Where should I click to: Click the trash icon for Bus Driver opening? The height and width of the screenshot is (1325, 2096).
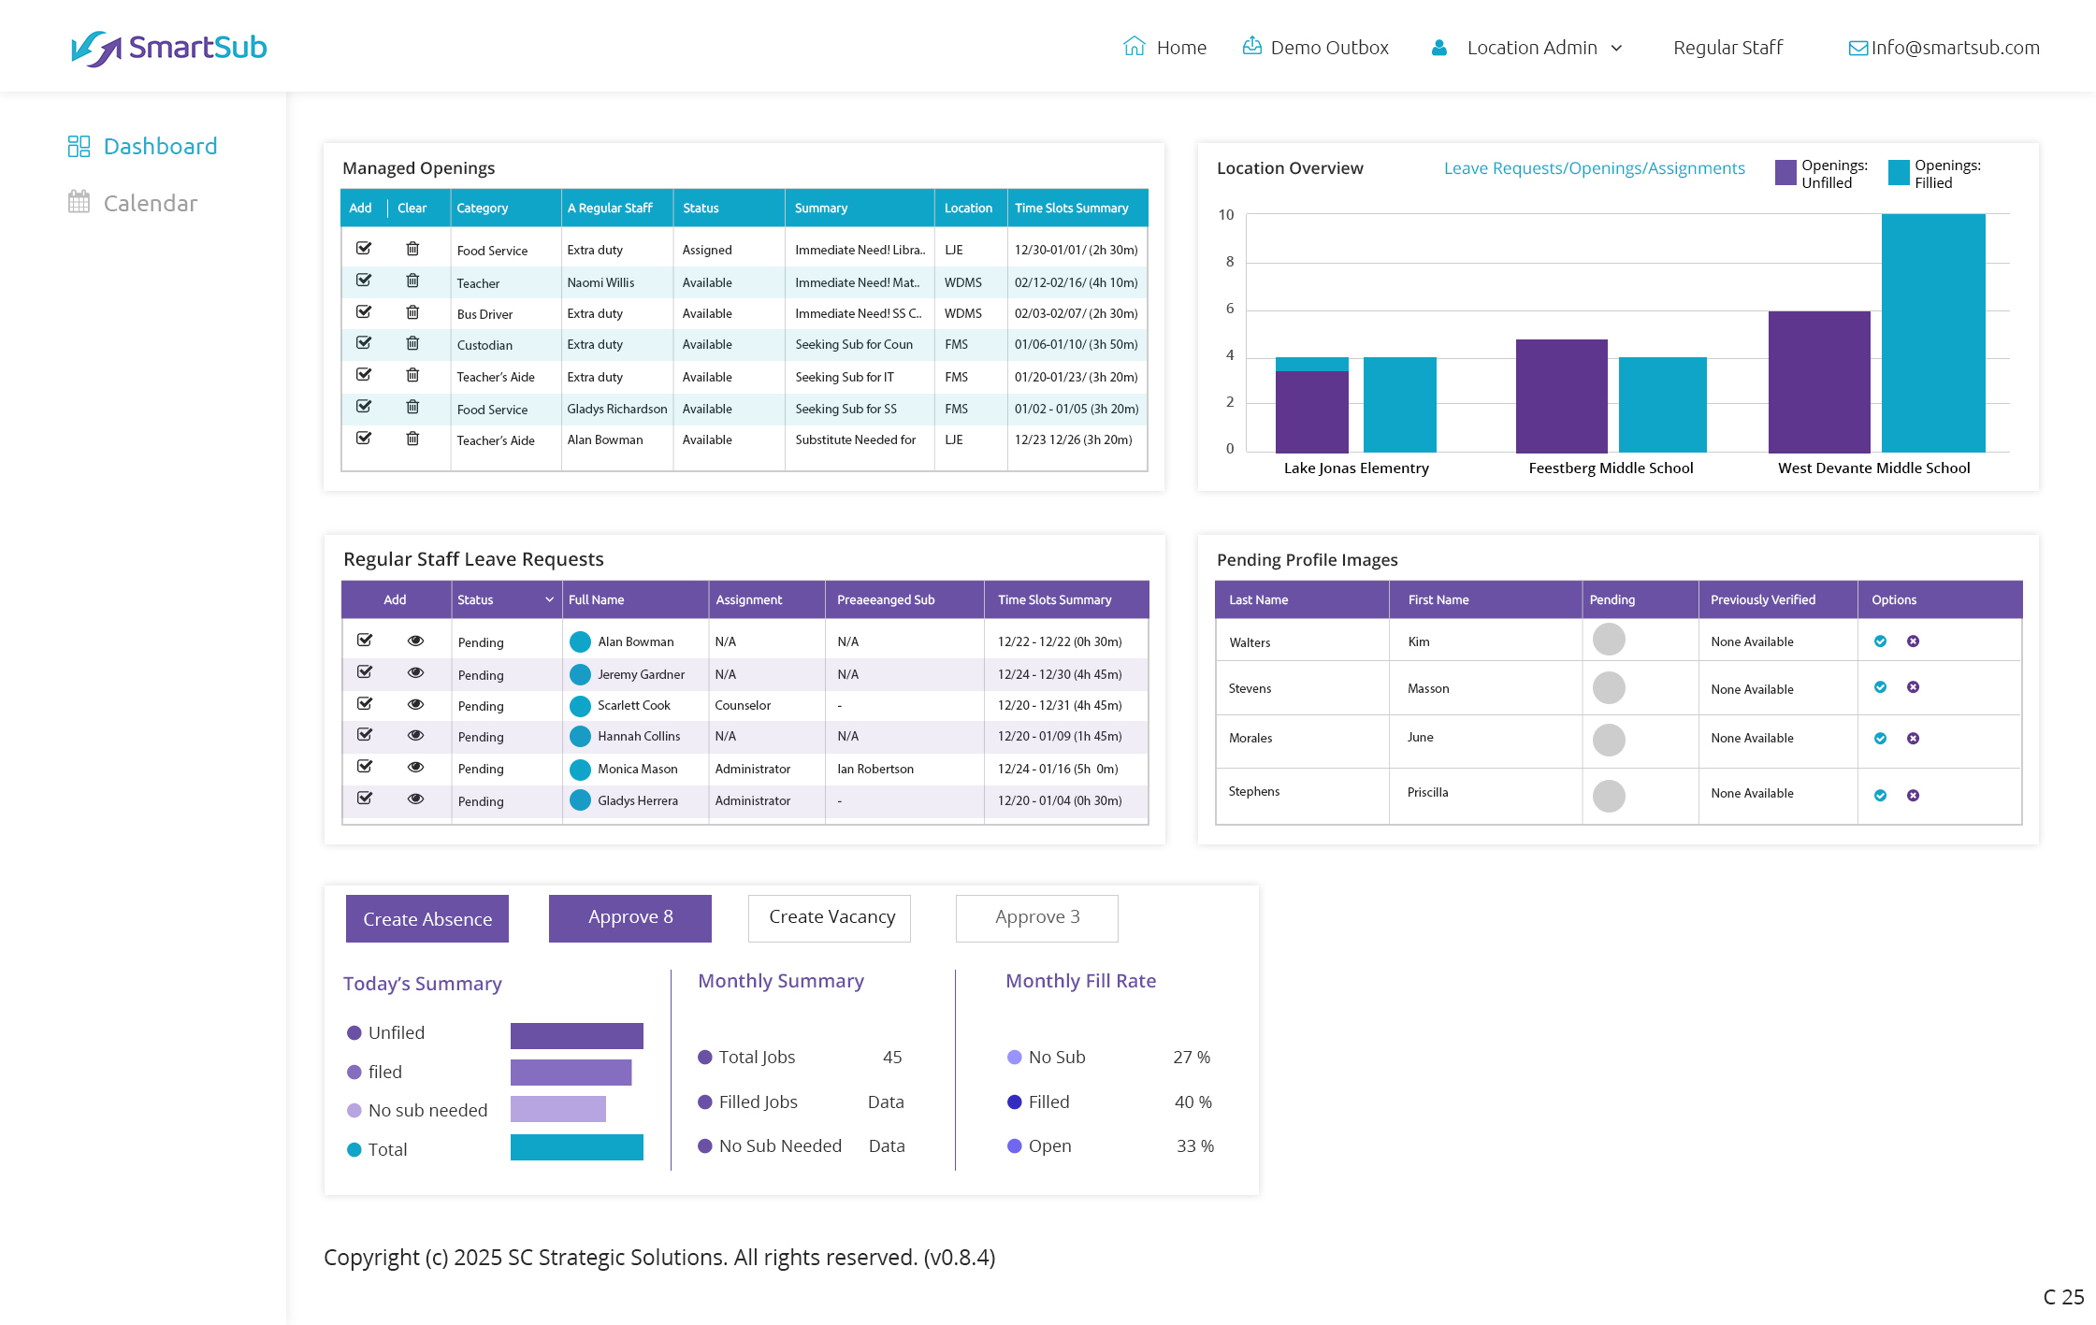click(x=412, y=312)
